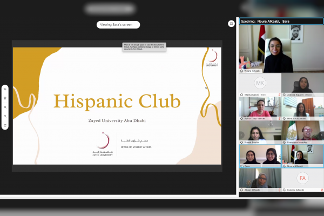Viewport: 324px width, 216px height.
Task: Zoom out of the shared screen
Action: 5,117
